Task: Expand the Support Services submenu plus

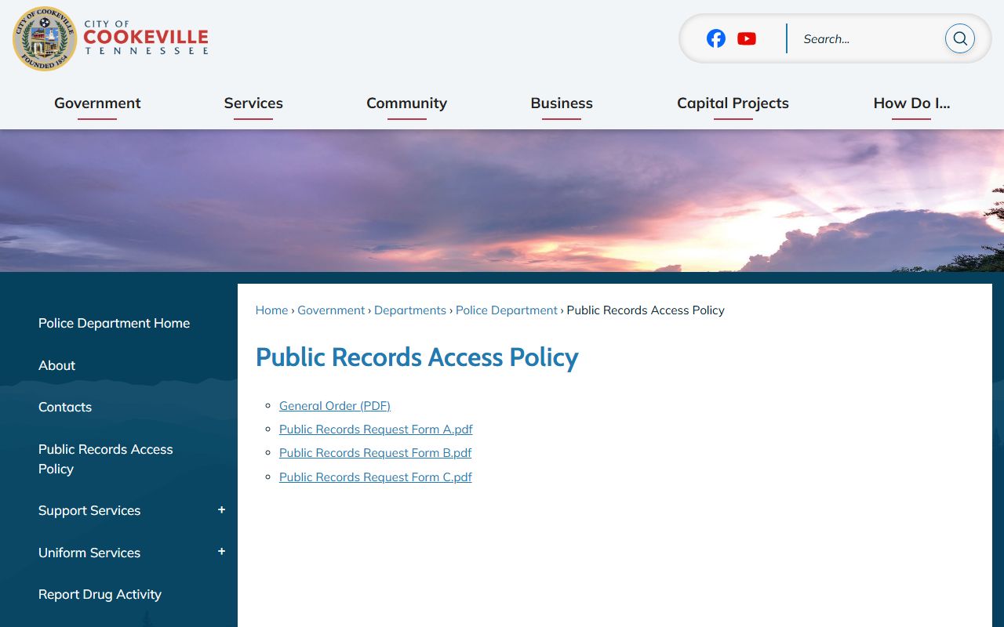Action: [221, 510]
